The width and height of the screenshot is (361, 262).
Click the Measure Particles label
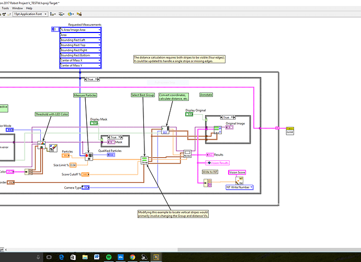(85, 95)
